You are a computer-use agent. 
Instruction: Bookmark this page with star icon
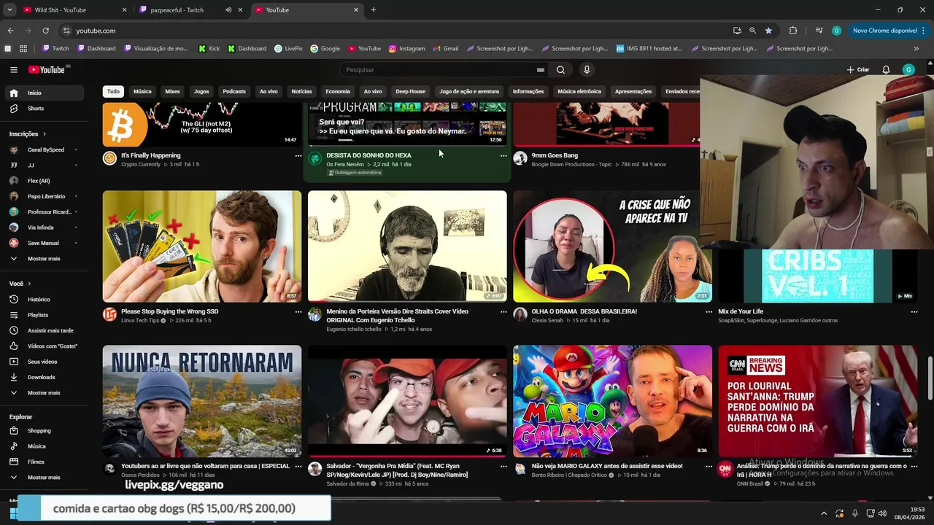[768, 31]
